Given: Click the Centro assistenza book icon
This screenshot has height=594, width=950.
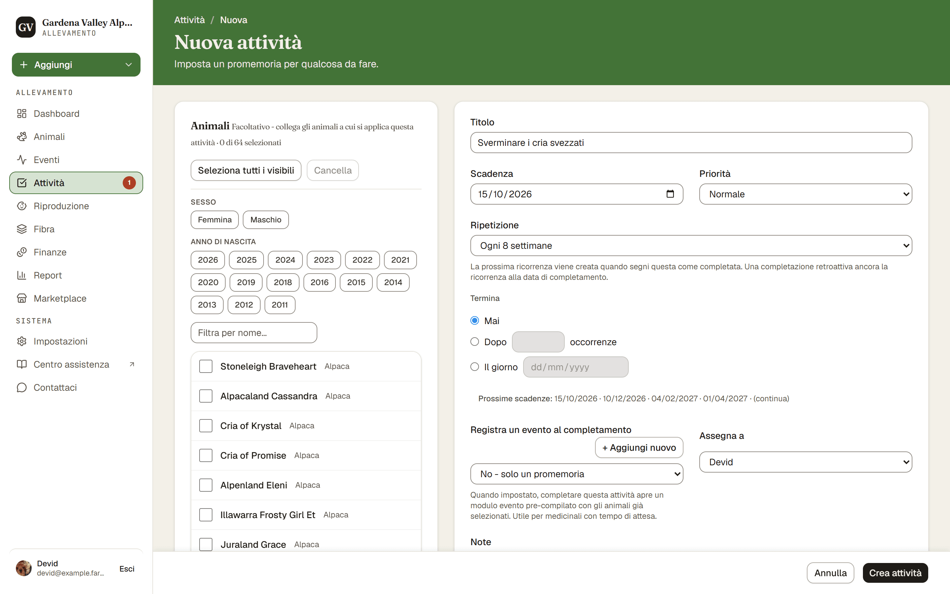Looking at the screenshot, I should pos(21,365).
